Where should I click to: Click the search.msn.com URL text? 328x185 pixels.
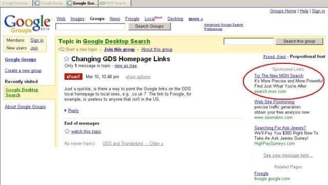point(270,91)
